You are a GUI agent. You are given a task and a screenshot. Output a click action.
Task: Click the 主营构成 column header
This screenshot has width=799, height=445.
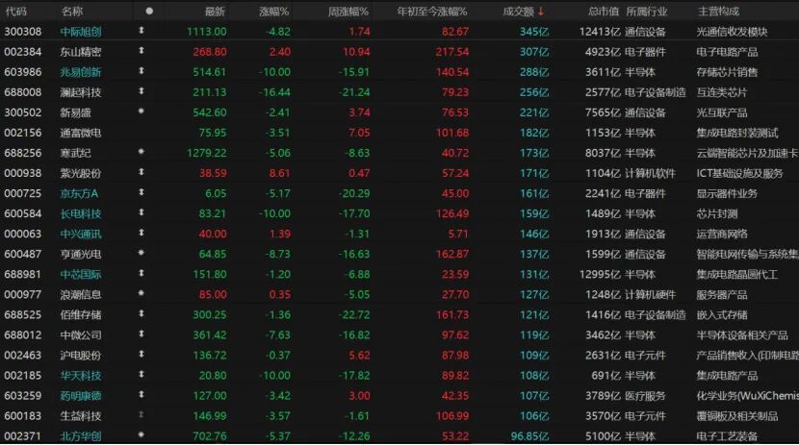click(718, 12)
